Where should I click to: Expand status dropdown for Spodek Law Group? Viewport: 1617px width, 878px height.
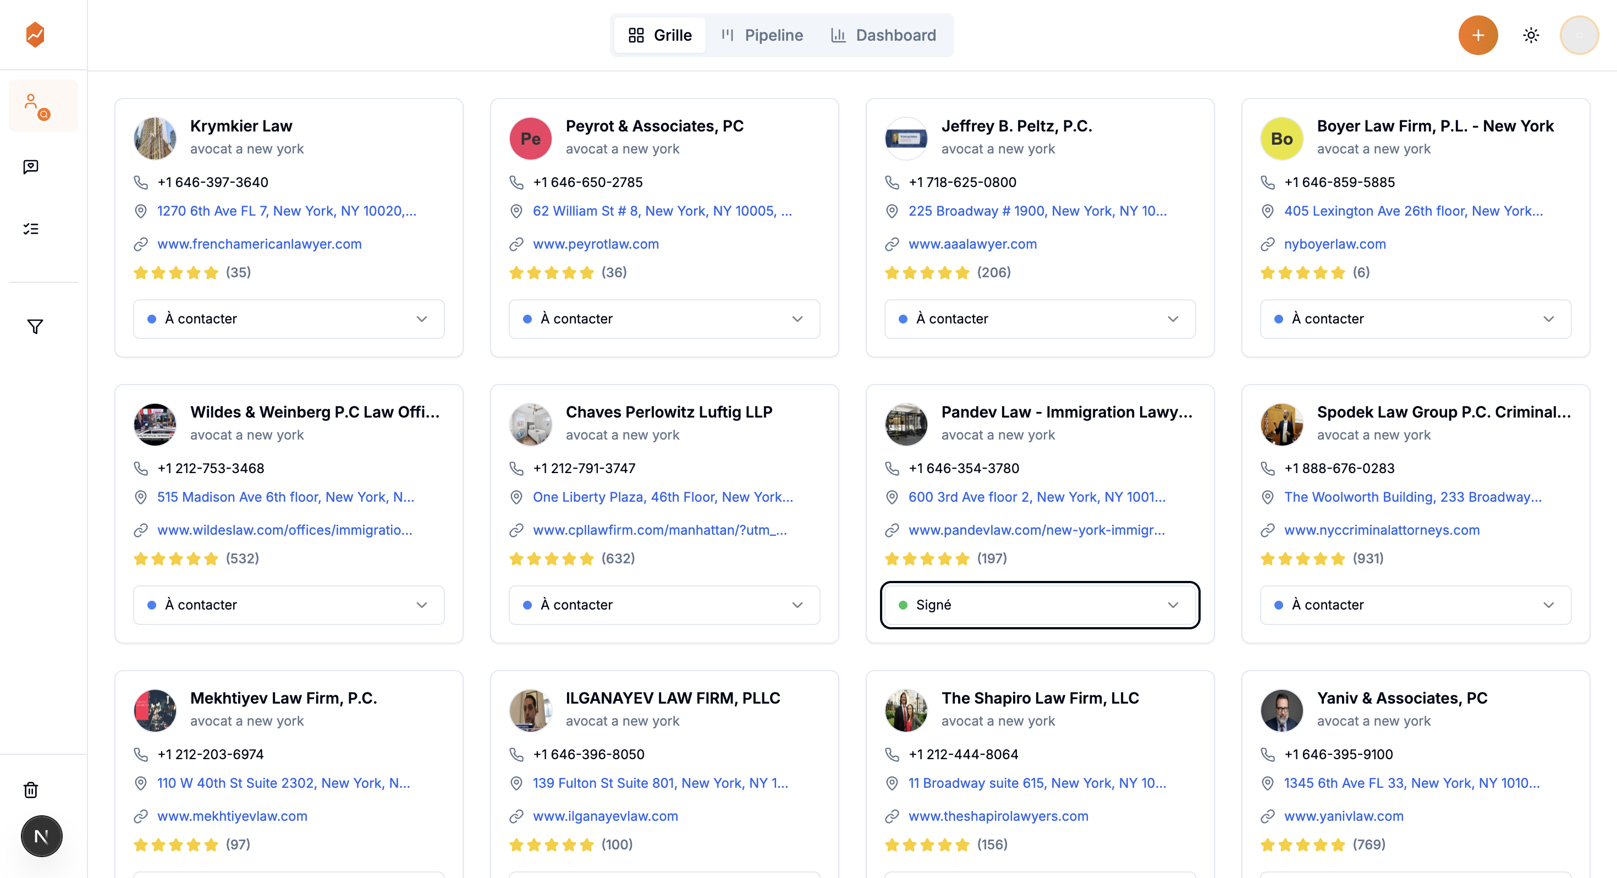click(x=1416, y=605)
